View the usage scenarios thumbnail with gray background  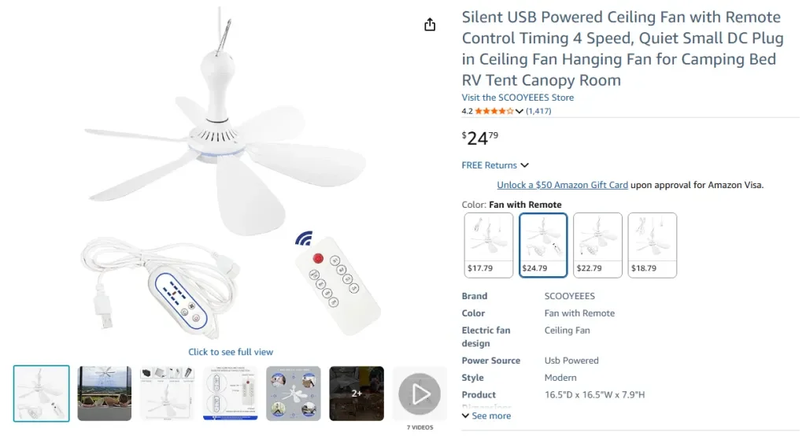tap(294, 393)
